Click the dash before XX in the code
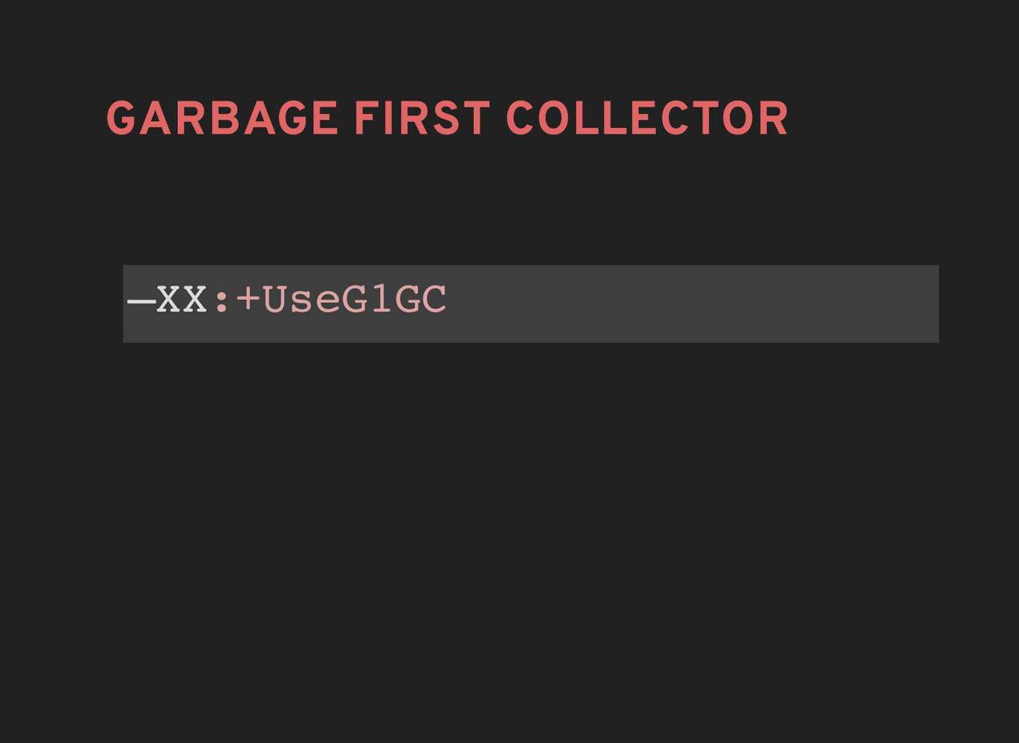Viewport: 1019px width, 743px height. [x=141, y=302]
